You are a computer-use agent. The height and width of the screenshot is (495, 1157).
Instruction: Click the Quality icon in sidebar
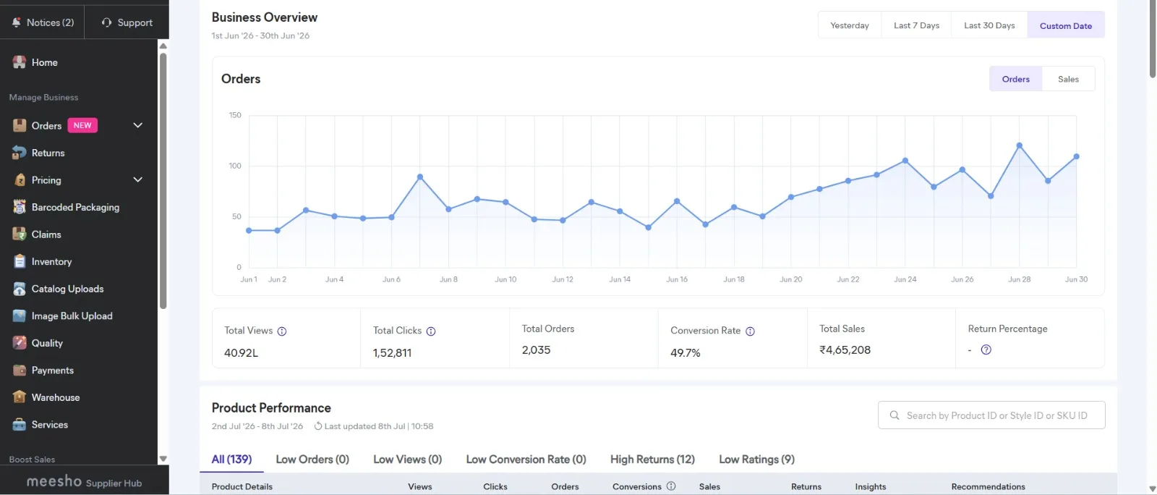point(20,343)
